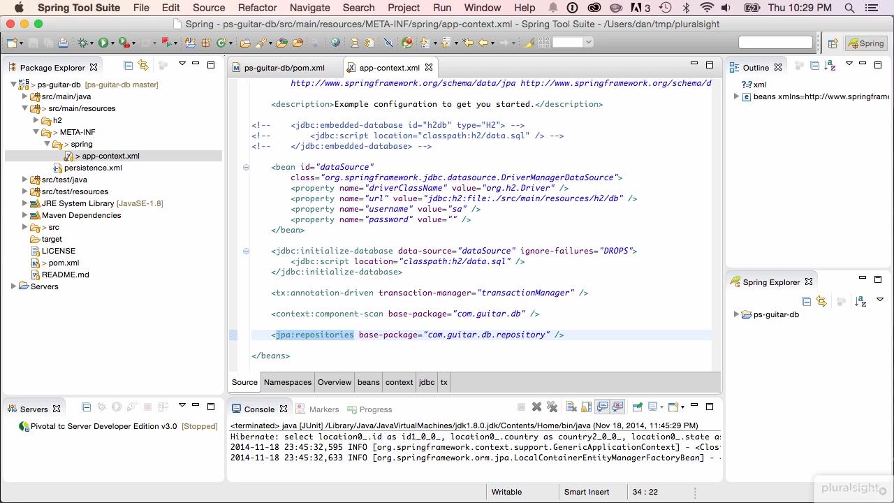
Task: Open the Refactor menu
Action: pyautogui.click(x=257, y=8)
